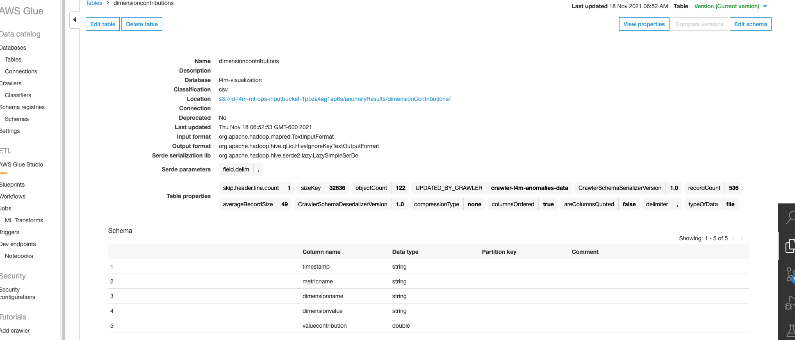Select the valuecontribution column row
This screenshot has height=340, width=795.
click(428, 326)
